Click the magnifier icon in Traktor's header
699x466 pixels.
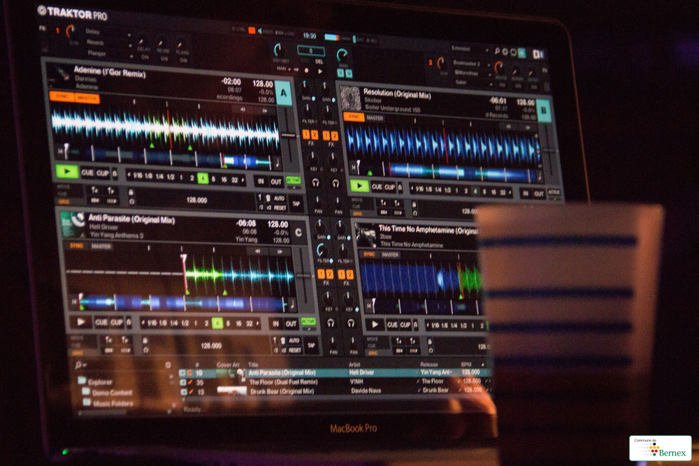point(497,51)
